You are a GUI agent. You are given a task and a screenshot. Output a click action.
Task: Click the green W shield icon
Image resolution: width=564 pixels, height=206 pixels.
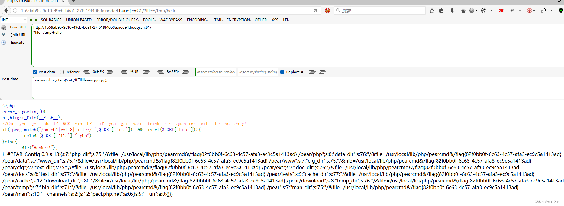(x=561, y=11)
